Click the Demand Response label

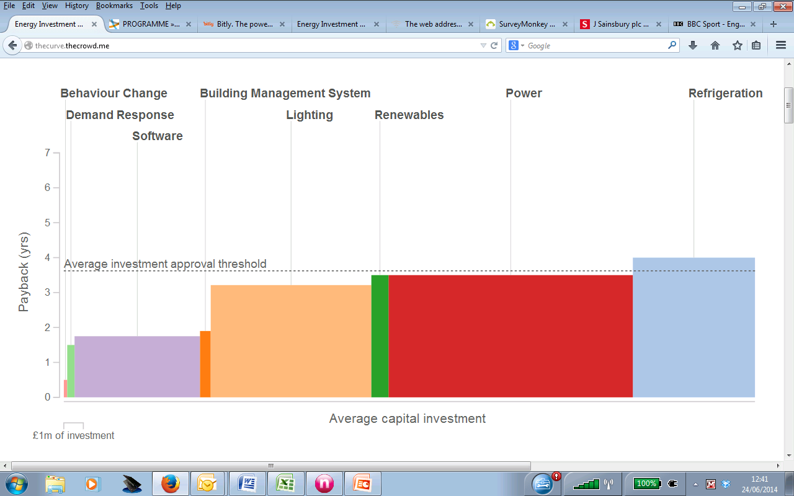coord(120,115)
